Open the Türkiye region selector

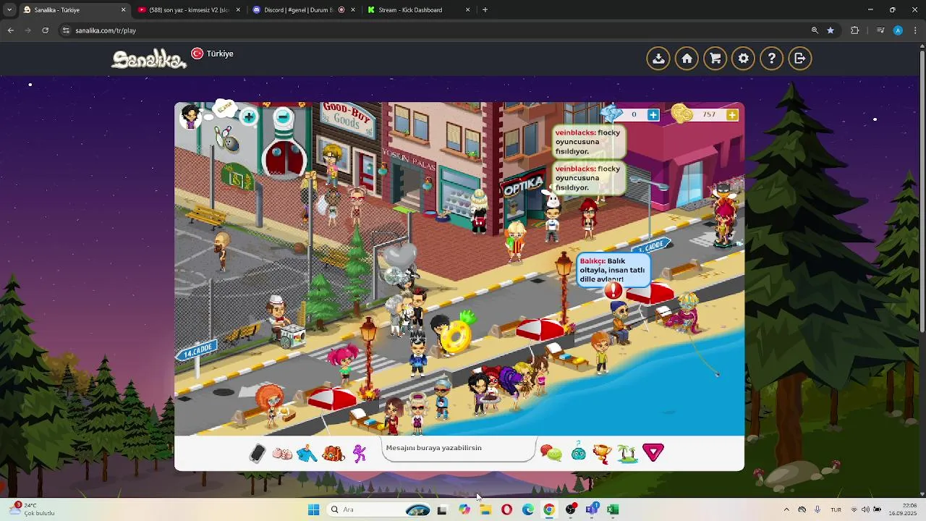212,54
